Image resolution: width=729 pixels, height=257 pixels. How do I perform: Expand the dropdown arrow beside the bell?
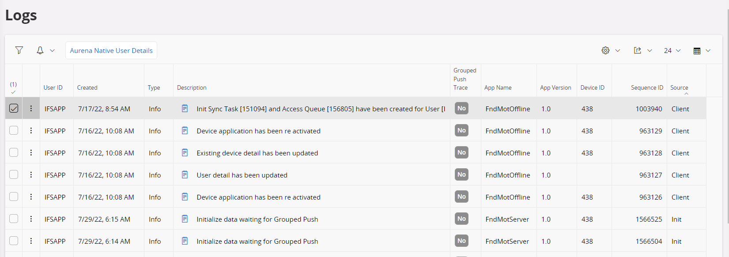52,50
